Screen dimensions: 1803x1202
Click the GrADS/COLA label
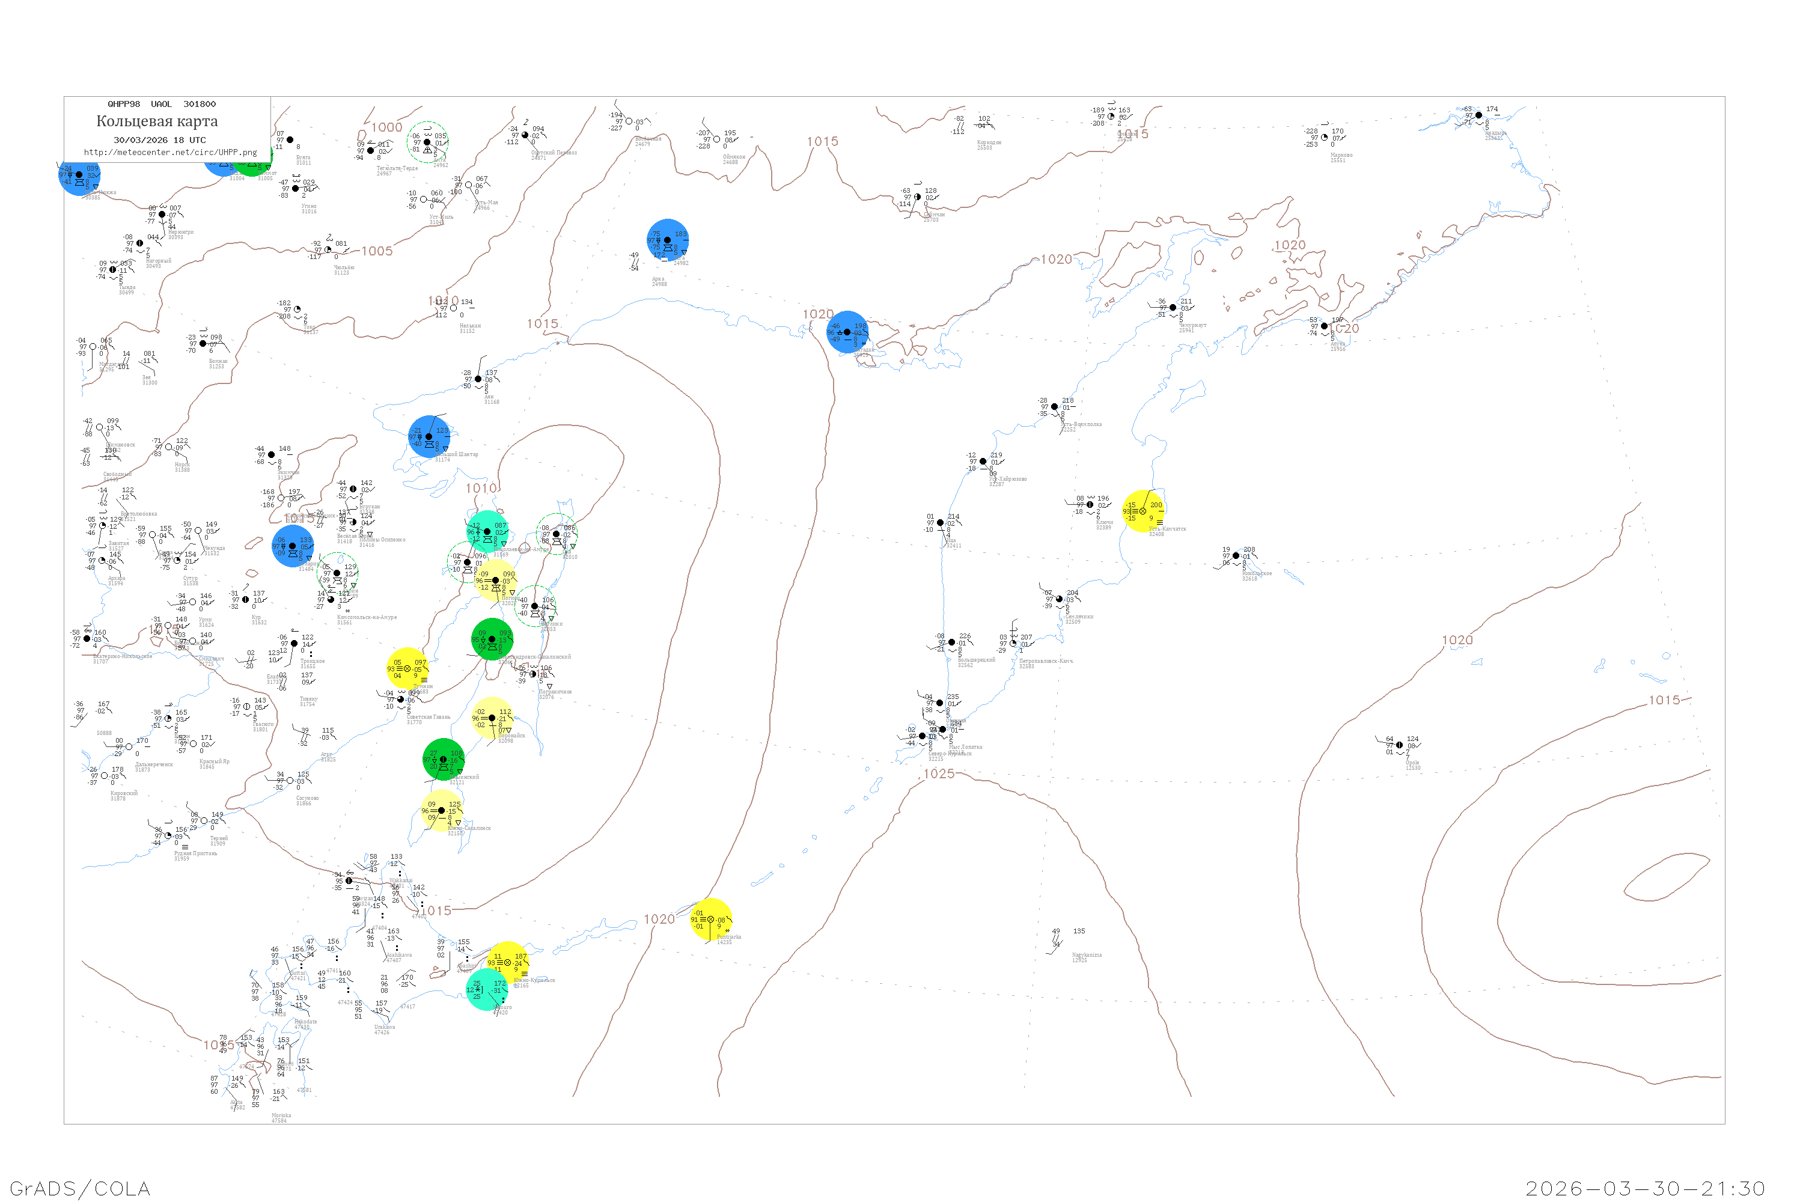(80, 1188)
